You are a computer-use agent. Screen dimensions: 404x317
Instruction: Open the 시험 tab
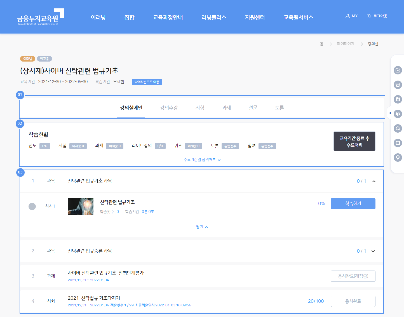click(200, 108)
